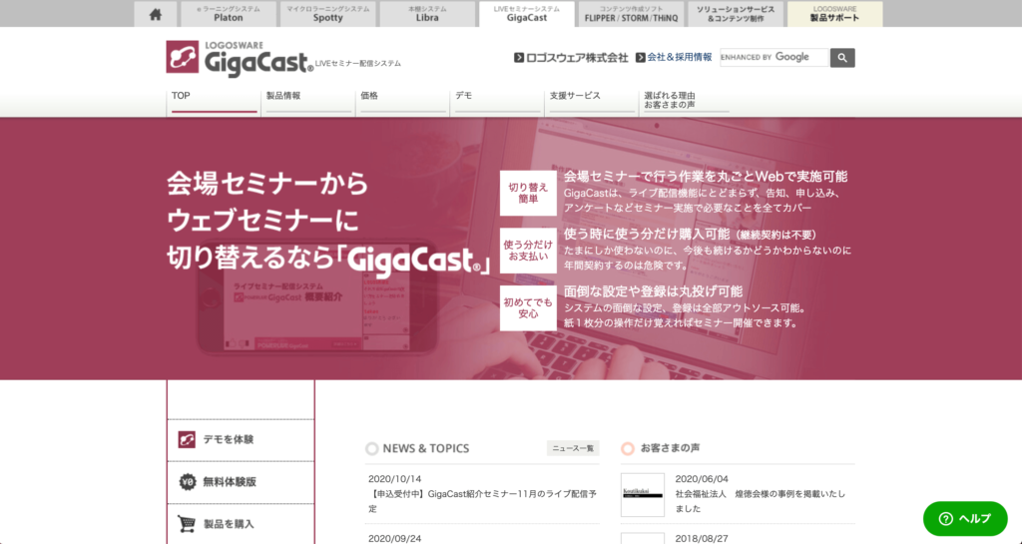The height and width of the screenshot is (544, 1022).
Task: Click arrow icon beside 会社&採用情報
Action: (x=640, y=57)
